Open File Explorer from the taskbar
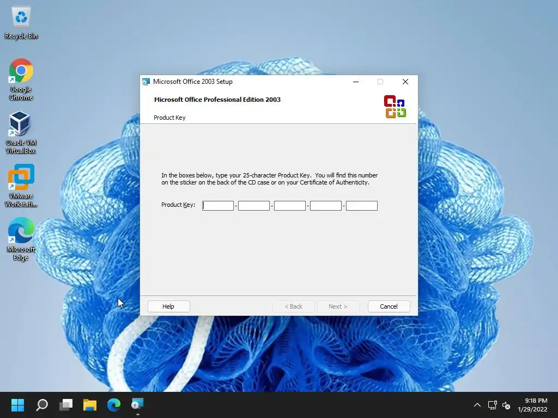The width and height of the screenshot is (558, 418). (90, 404)
